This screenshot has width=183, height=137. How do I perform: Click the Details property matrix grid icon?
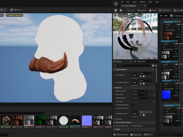pyautogui.click(x=153, y=65)
